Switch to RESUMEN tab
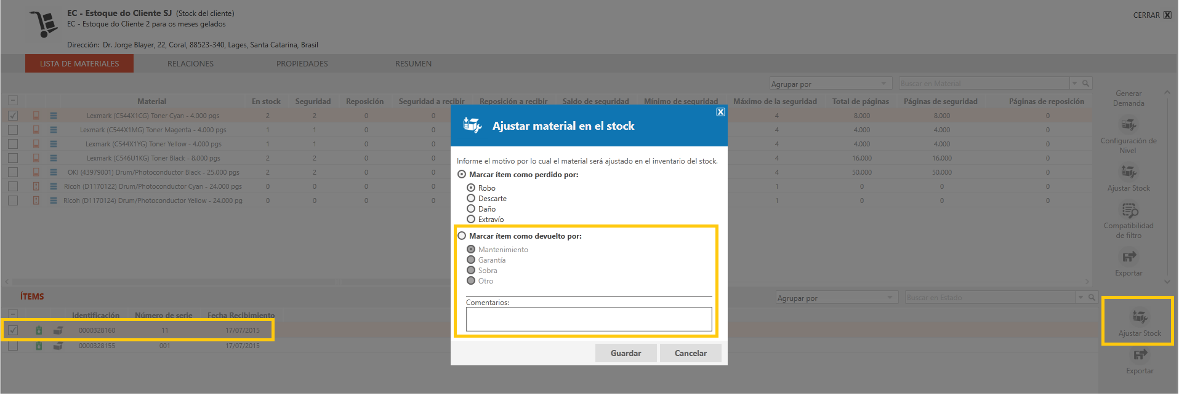 click(x=413, y=63)
